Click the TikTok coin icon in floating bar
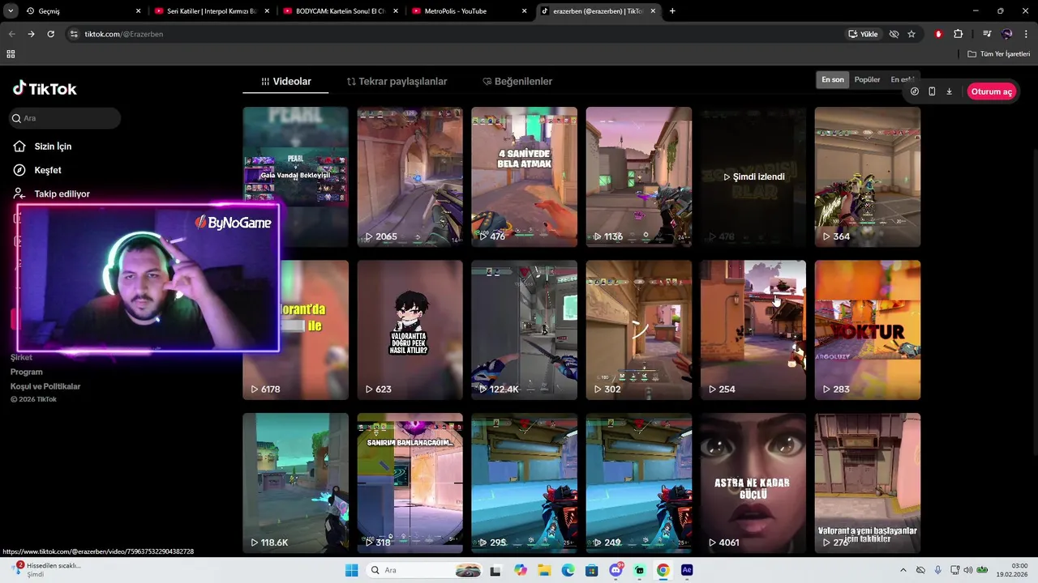 pos(915,91)
